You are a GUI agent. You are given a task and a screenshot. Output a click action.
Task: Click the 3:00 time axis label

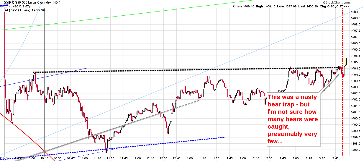(296, 158)
